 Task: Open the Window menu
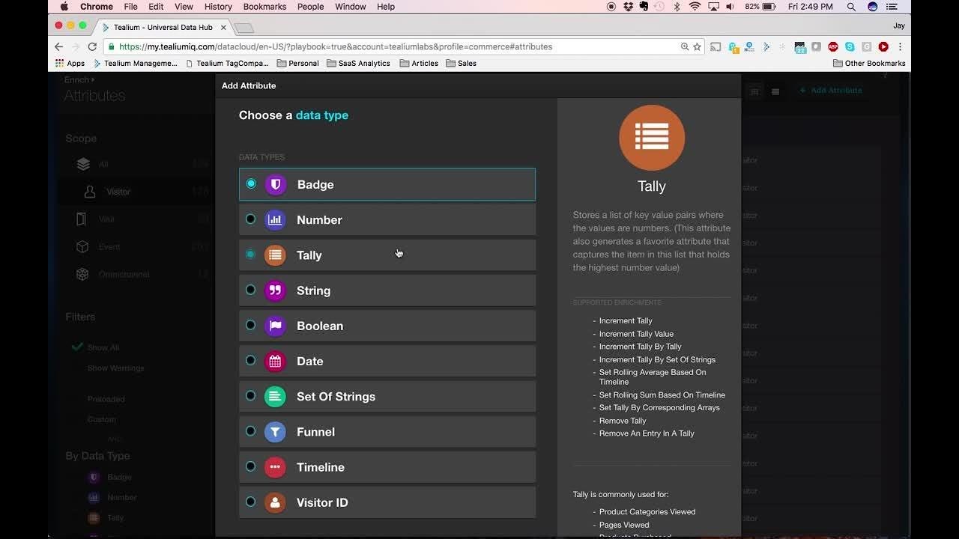(x=351, y=7)
